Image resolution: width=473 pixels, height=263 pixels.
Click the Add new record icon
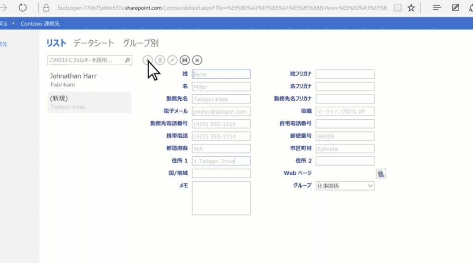click(147, 60)
